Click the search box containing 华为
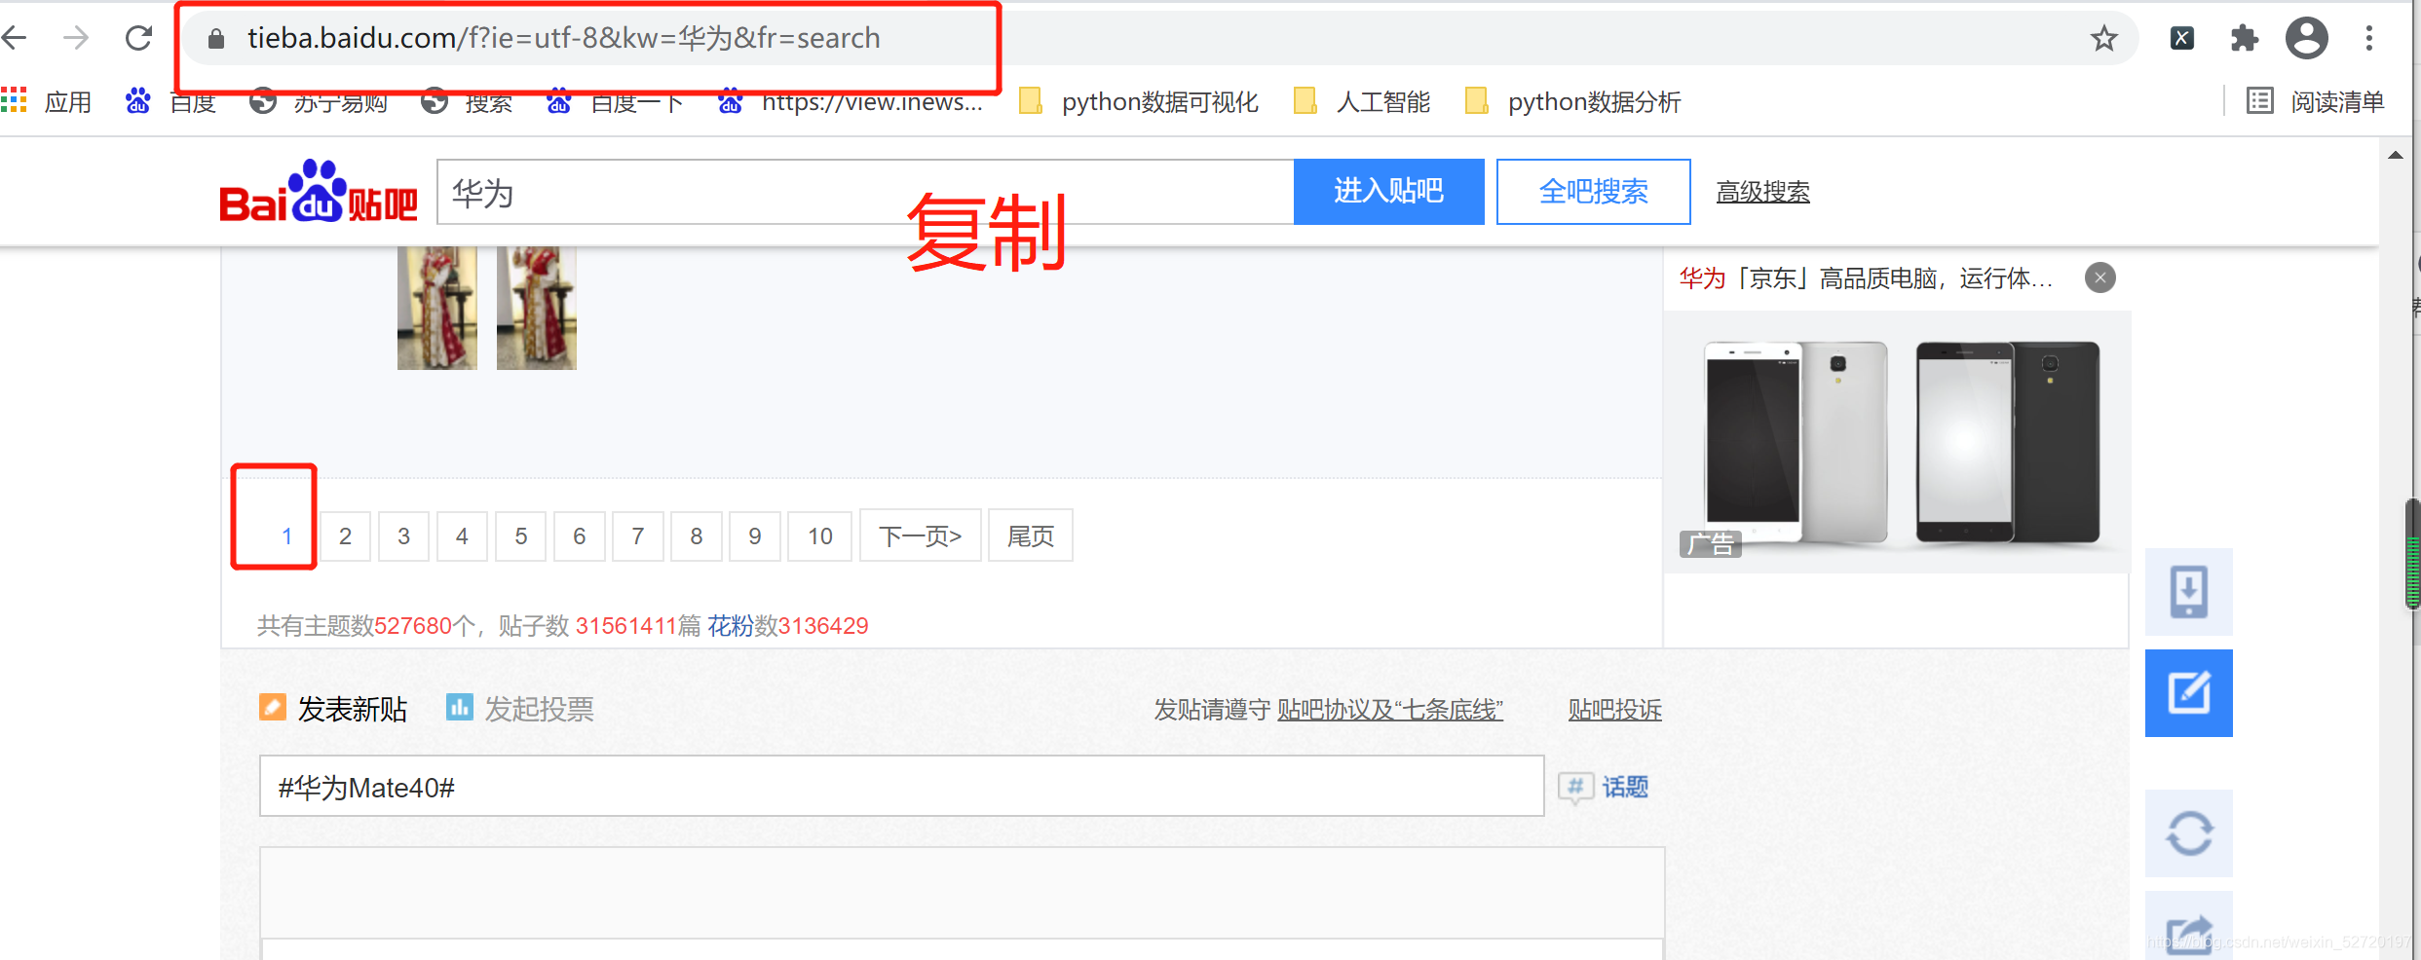Image resolution: width=2421 pixels, height=960 pixels. [865, 192]
